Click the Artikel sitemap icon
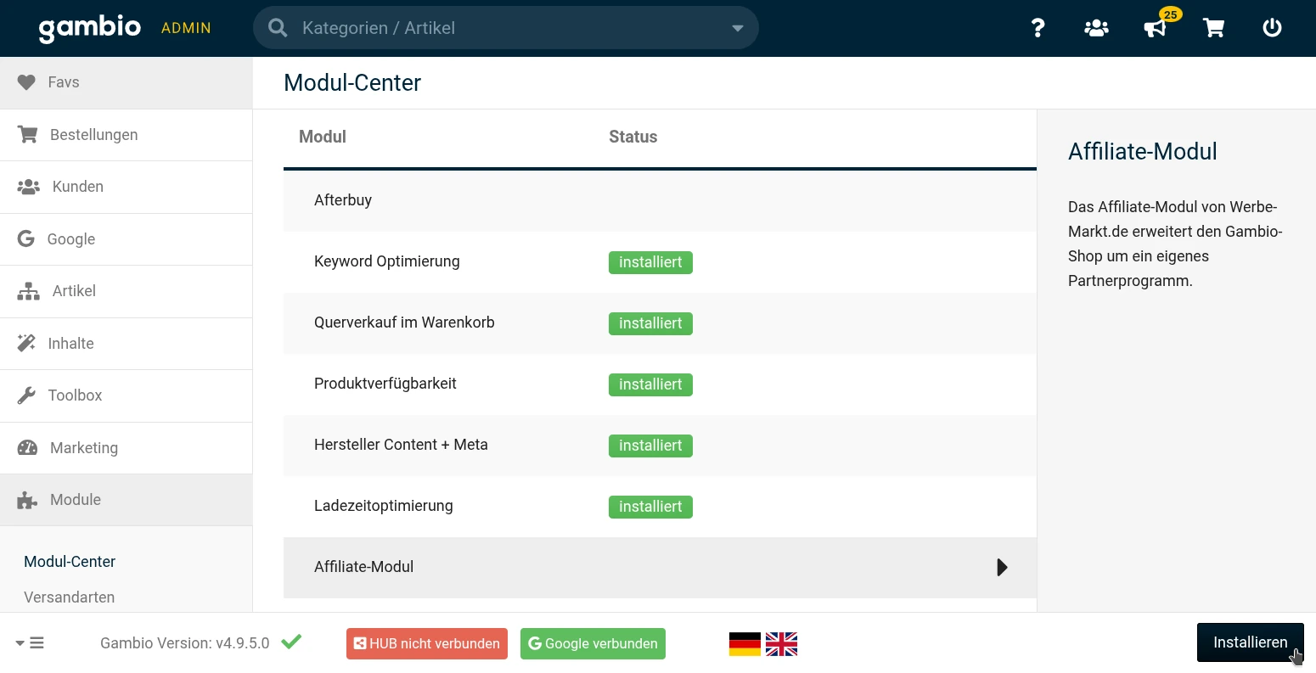The image size is (1316, 673). 28,291
